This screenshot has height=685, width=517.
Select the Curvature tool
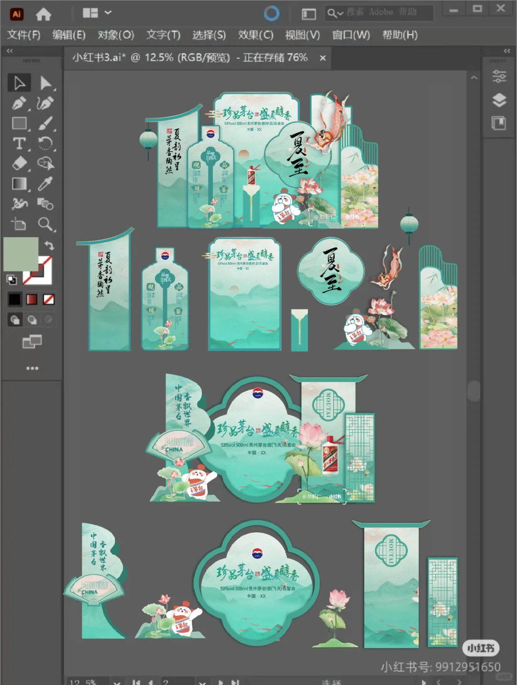pyautogui.click(x=45, y=103)
